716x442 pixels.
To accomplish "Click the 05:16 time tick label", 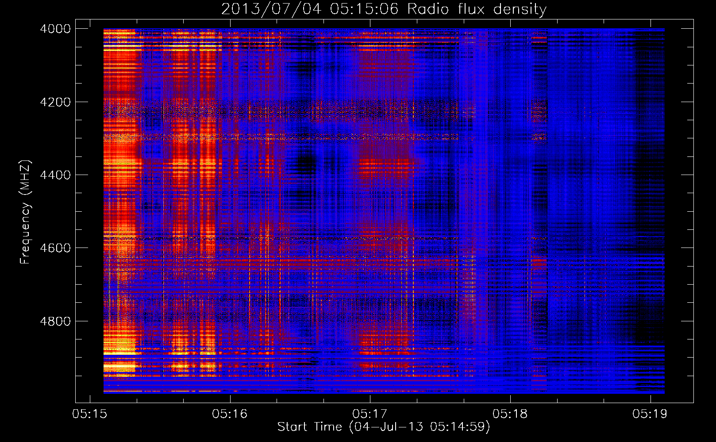I will [x=230, y=414].
